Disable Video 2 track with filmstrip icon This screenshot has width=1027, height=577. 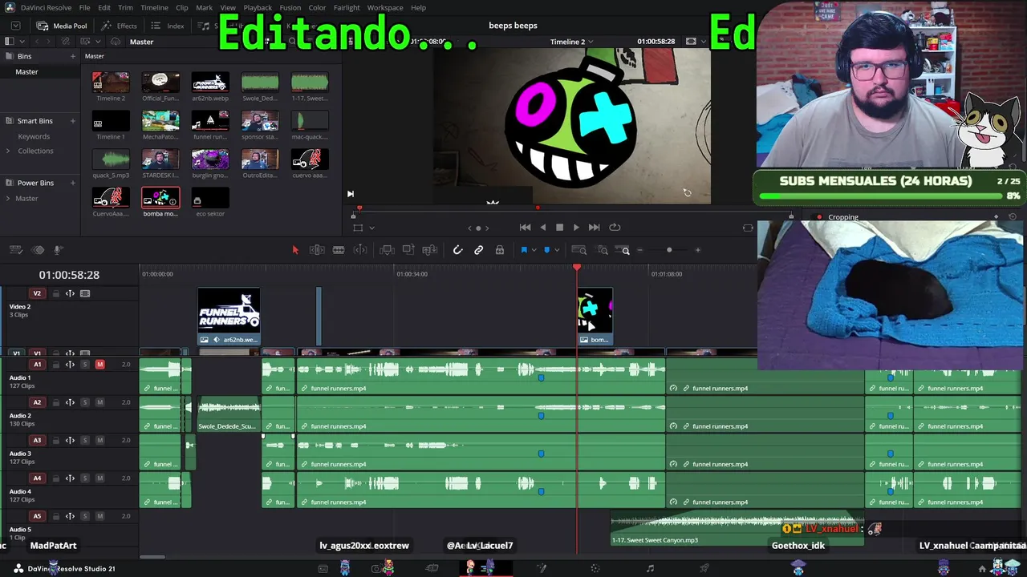[85, 293]
